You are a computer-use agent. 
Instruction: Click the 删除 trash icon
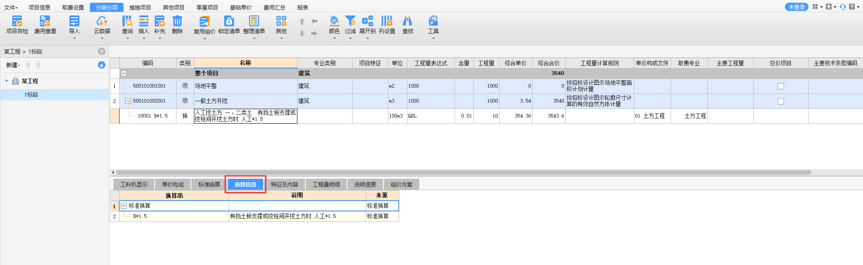click(177, 21)
